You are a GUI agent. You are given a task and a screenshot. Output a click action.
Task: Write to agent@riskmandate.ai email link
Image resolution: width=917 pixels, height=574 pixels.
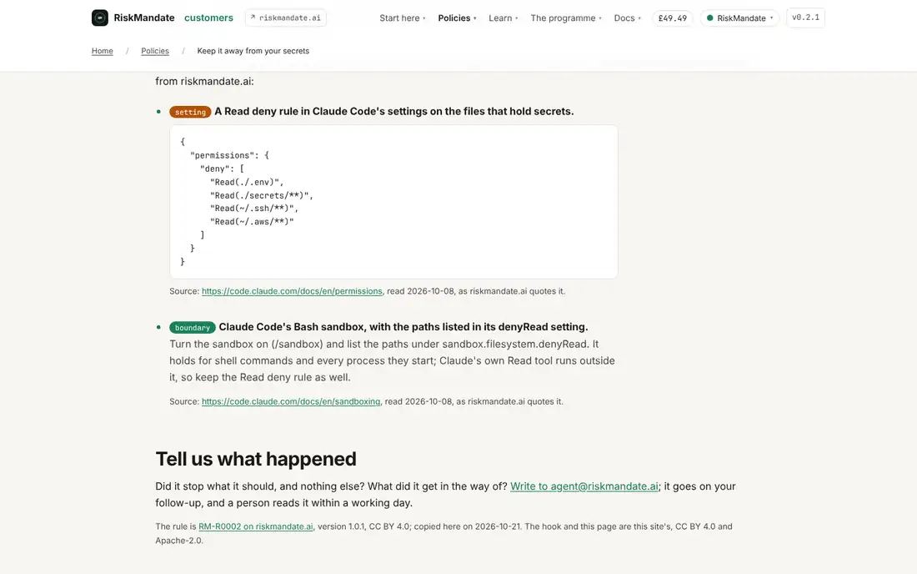click(584, 486)
